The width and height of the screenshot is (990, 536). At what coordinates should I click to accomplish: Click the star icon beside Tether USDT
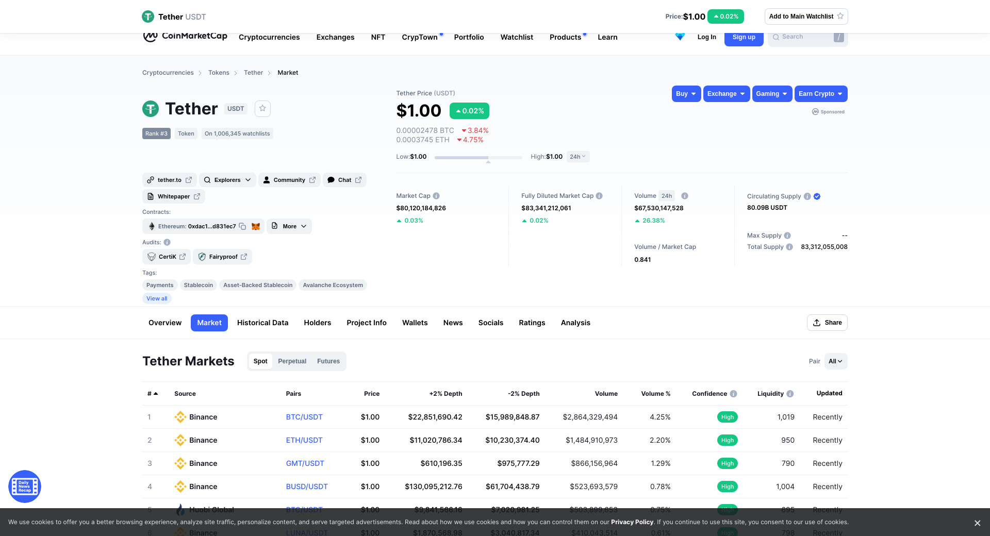[x=262, y=108]
